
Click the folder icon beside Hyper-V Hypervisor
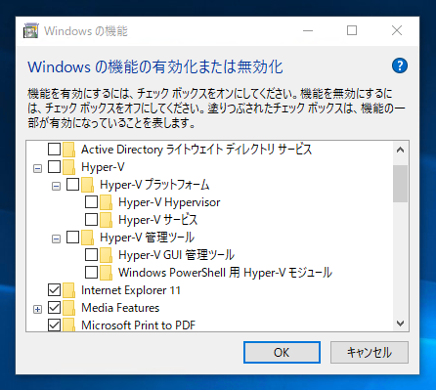pyautogui.click(x=107, y=202)
